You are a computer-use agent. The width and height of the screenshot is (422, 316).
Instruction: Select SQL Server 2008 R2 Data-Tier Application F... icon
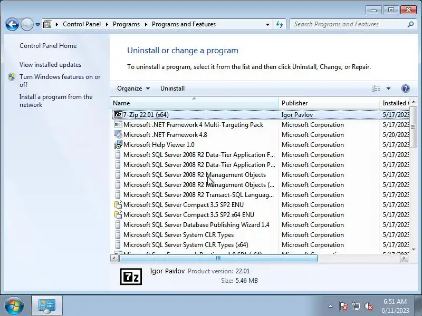tap(118, 155)
